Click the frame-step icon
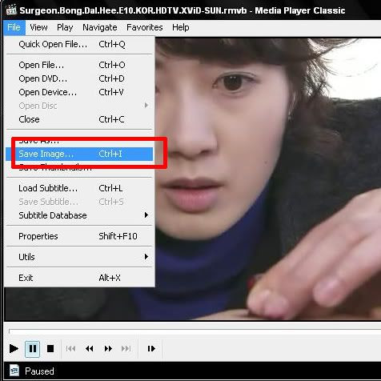 point(151,348)
